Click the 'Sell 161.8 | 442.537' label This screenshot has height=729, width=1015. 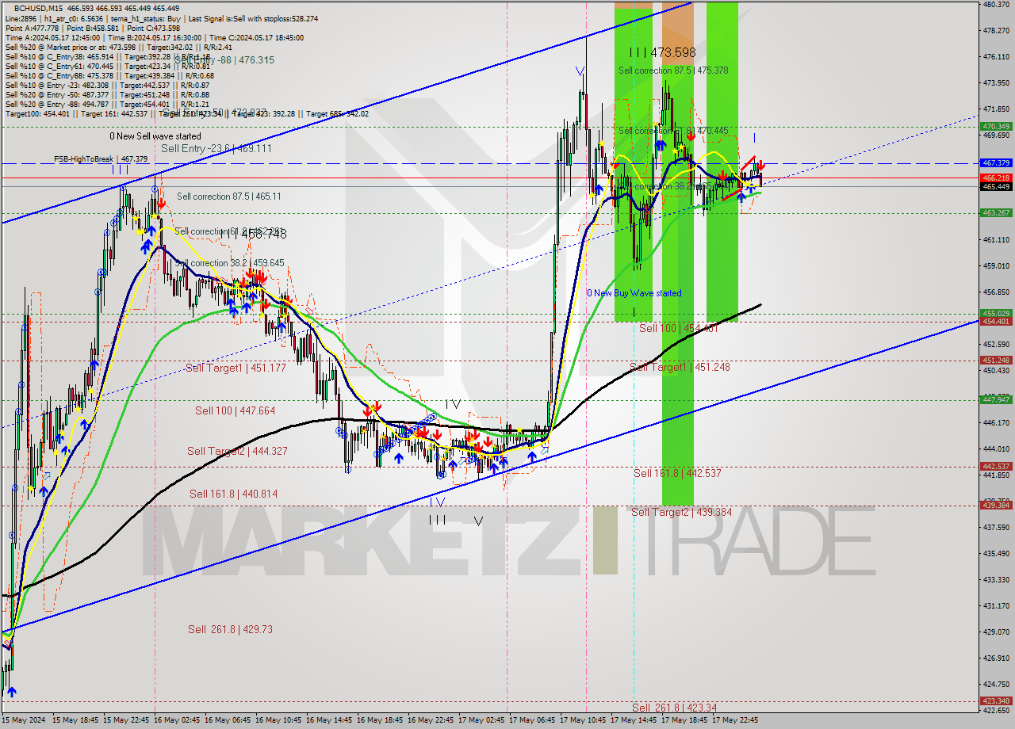click(x=677, y=473)
